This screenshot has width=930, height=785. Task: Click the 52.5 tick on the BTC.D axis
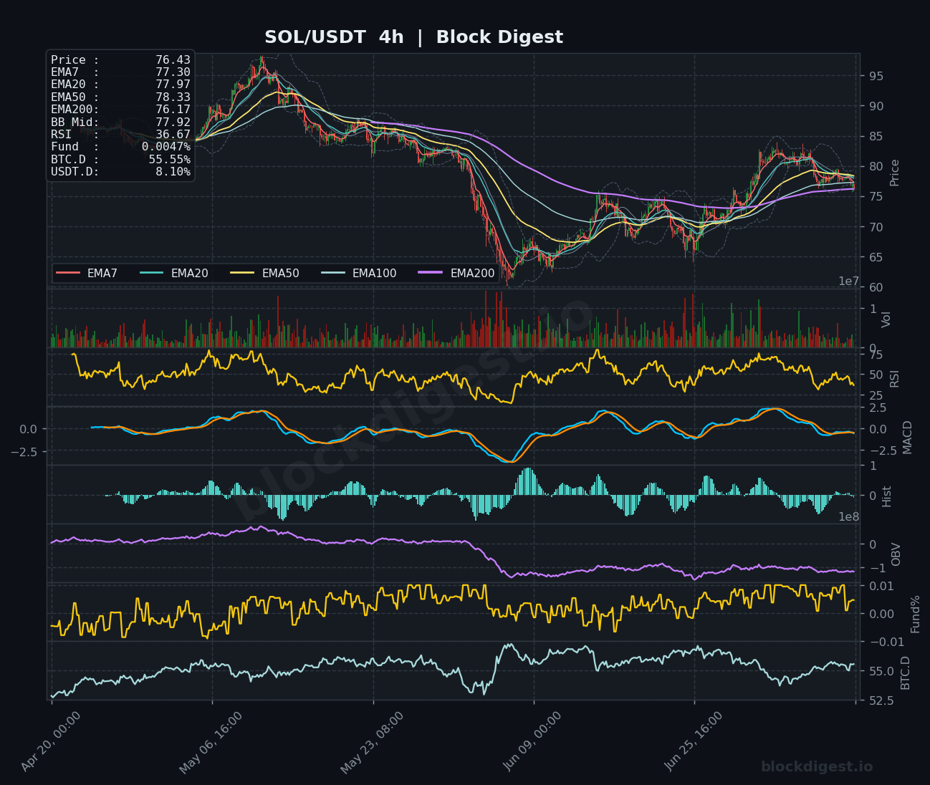pos(881,700)
